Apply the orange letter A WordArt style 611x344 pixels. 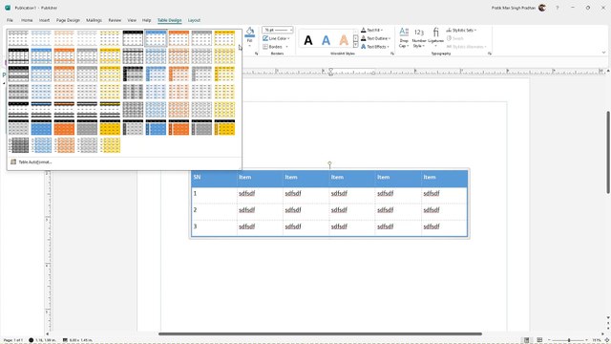[x=344, y=40]
